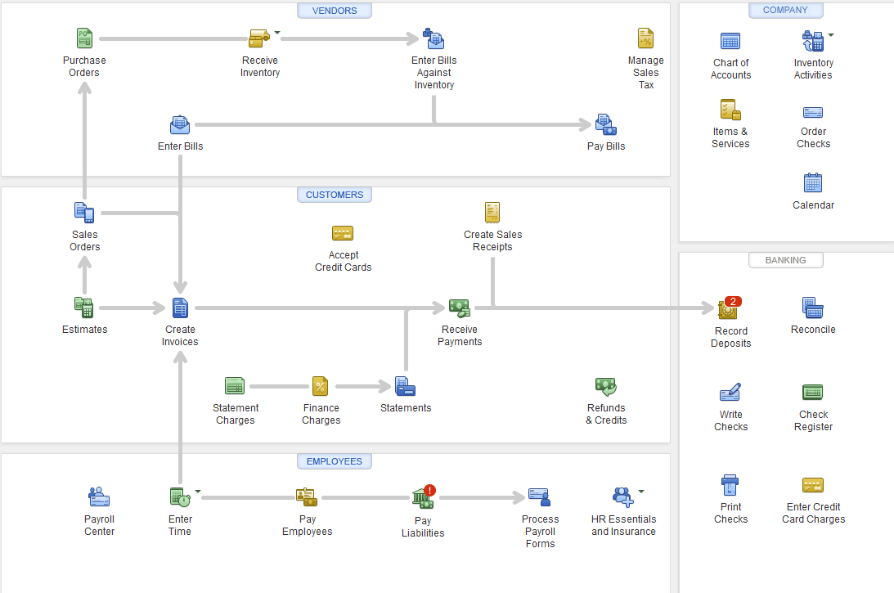Open the Purchase Orders icon
The image size is (894, 593).
[x=84, y=38]
